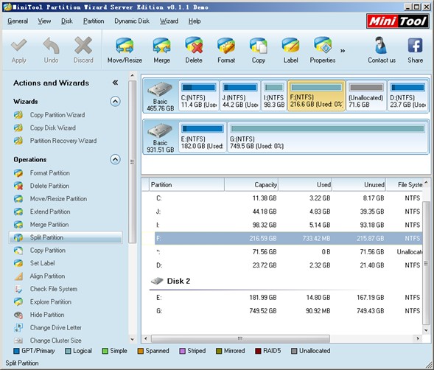Image resolution: width=434 pixels, height=370 pixels.
Task: Open the Help menu
Action: [x=195, y=21]
